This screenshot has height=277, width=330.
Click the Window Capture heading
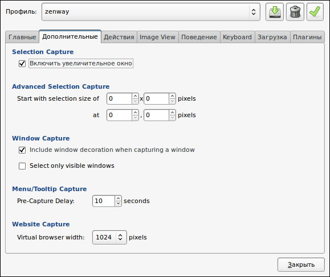pyautogui.click(x=41, y=138)
